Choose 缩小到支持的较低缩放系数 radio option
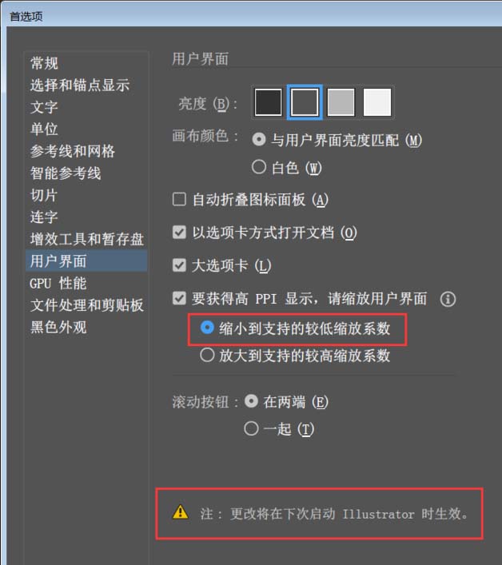502x565 pixels. (x=207, y=328)
